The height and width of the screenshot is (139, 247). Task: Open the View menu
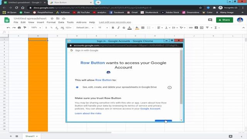click(x=31, y=22)
